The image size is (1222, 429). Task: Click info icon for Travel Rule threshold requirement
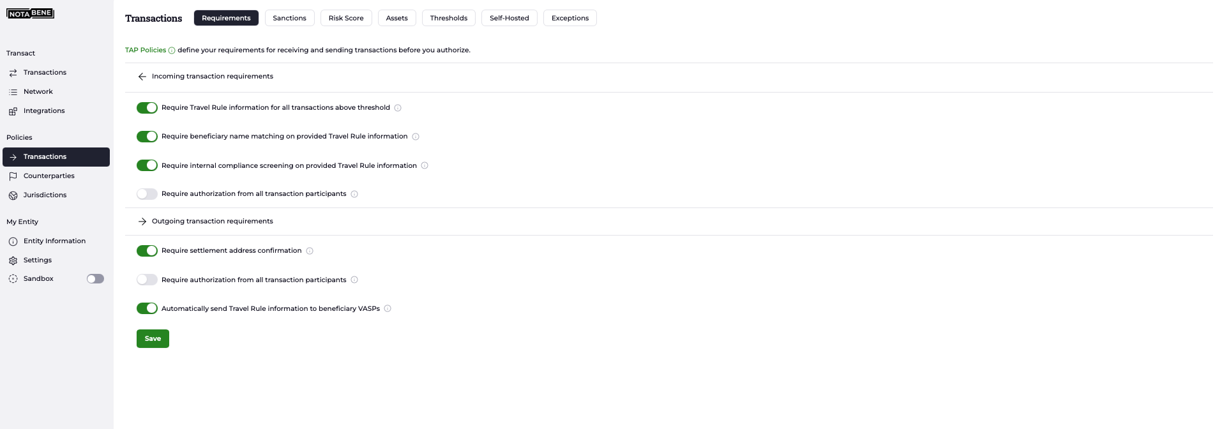(398, 108)
